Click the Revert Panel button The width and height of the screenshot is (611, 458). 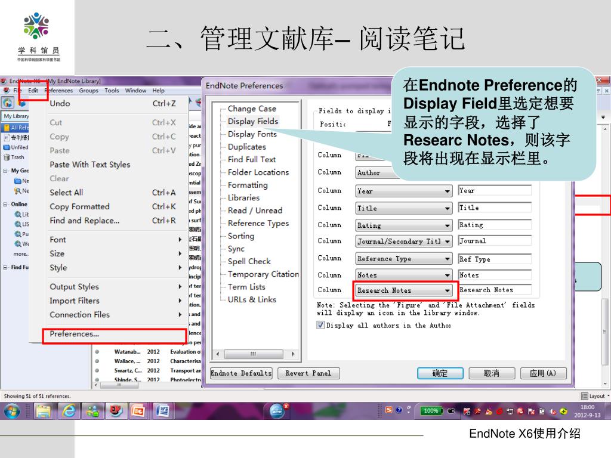(308, 373)
